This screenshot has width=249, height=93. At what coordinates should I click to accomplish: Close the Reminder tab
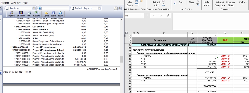pos(34,8)
